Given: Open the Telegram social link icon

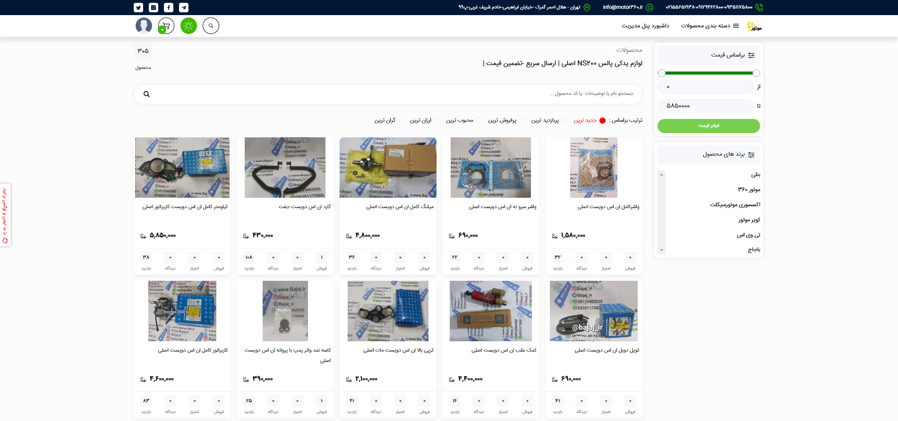Looking at the screenshot, I should tap(184, 8).
